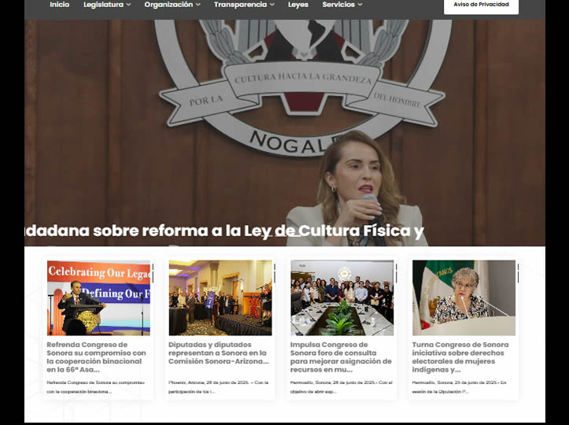Open 'Impulsa Congreso de Sonora foro' article title

click(x=340, y=357)
